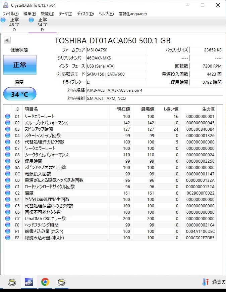Click the first teacup taskbar icon
The height and width of the screenshot is (292, 226).
(12, 282)
